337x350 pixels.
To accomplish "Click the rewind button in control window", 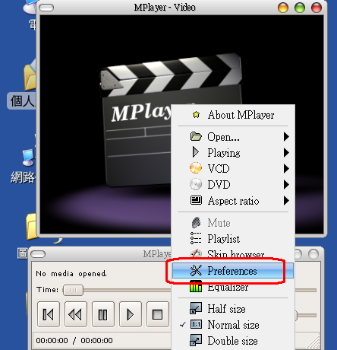I will [76, 314].
